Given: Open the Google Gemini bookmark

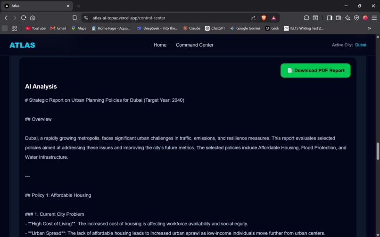Looking at the screenshot, I should (245, 28).
